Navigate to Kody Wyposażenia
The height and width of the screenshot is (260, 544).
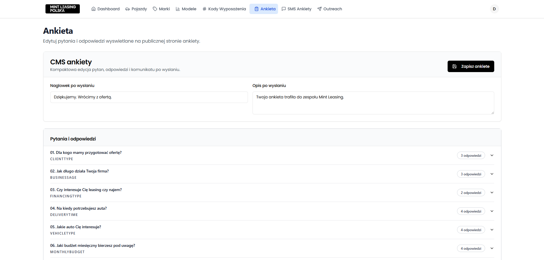pyautogui.click(x=224, y=9)
